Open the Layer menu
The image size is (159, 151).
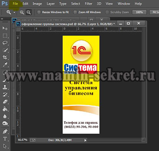(50, 4)
